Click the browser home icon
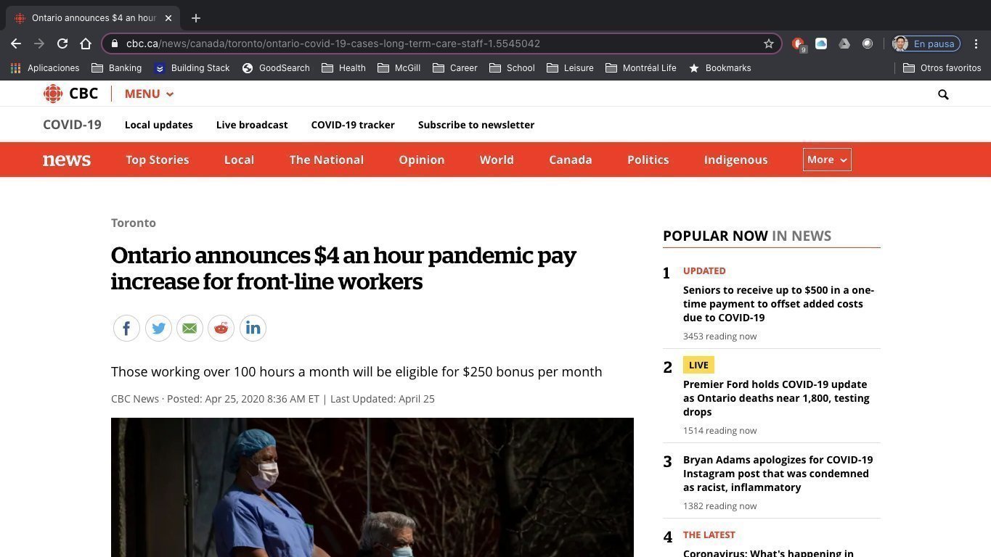This screenshot has height=557, width=991. 86,44
